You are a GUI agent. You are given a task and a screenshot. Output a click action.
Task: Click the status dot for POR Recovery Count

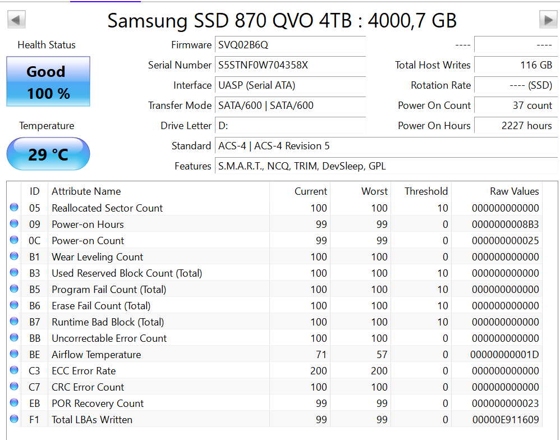tap(14, 402)
